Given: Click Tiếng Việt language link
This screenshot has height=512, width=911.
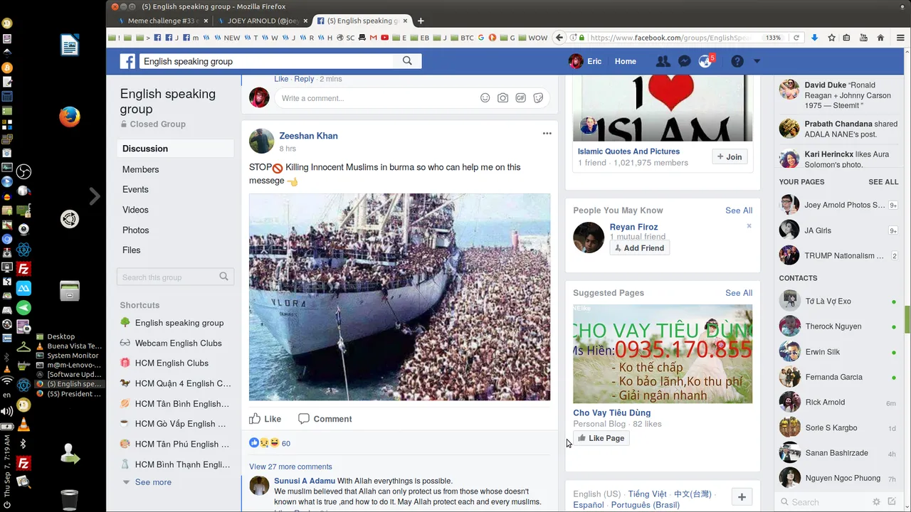Looking at the screenshot, I should pyautogui.click(x=647, y=494).
